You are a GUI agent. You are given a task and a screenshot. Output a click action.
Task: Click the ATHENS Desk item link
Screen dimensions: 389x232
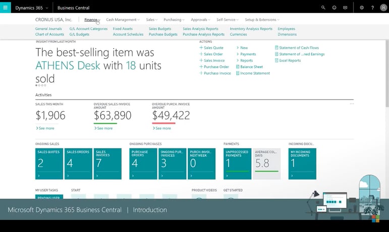[x=68, y=65]
